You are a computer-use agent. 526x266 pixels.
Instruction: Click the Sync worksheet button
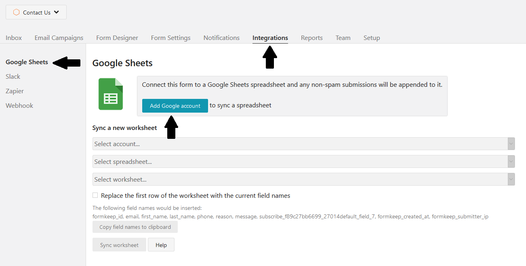(x=119, y=245)
